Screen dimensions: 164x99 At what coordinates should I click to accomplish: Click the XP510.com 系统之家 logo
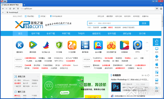tap(29, 25)
